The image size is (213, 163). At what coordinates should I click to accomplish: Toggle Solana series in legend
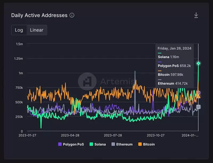(x=98, y=144)
